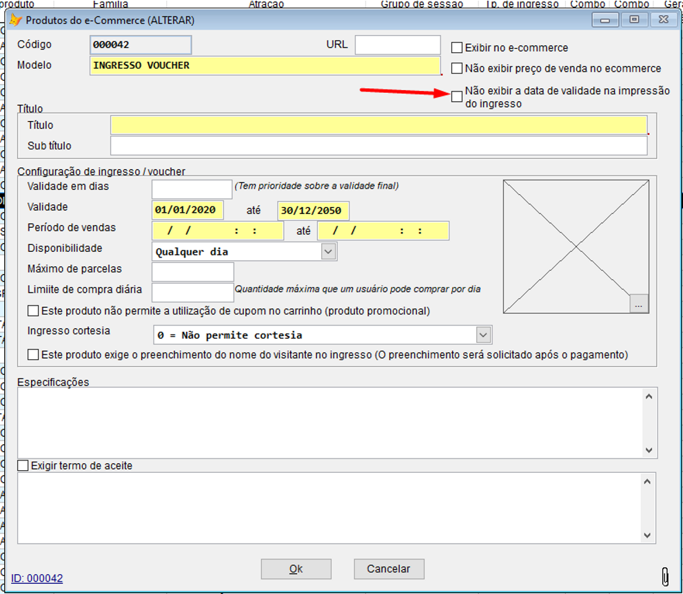Click the paperclip icon at bottom right
The width and height of the screenshot is (683, 594).
coord(665,577)
